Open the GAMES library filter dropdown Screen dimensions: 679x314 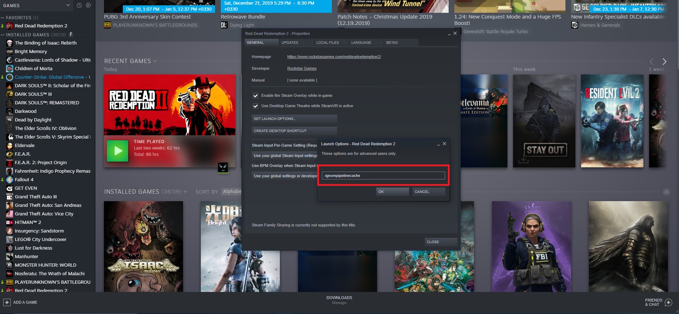37,5
